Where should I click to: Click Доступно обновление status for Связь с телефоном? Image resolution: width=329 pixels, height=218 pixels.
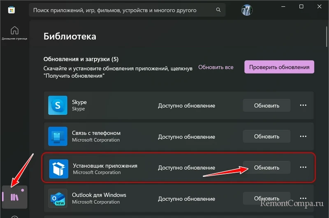[x=187, y=137]
